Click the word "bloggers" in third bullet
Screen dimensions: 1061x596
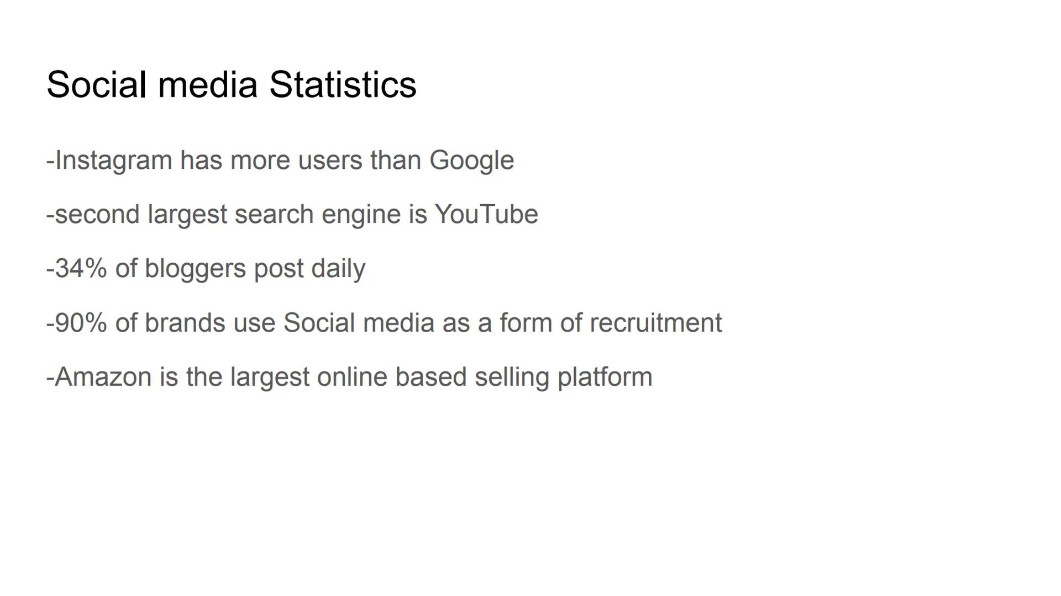195,268
